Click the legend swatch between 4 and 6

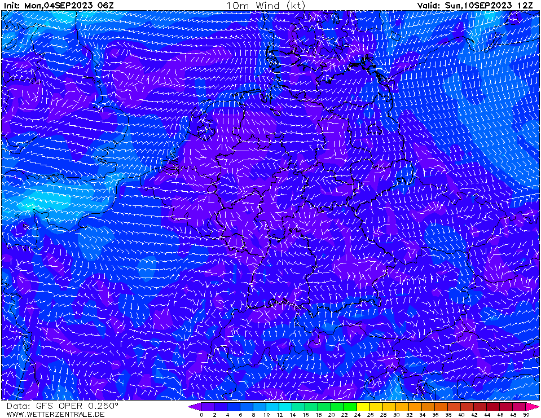pos(234,407)
